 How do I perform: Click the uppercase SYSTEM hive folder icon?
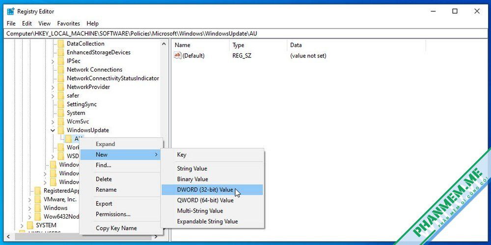tap(30, 225)
